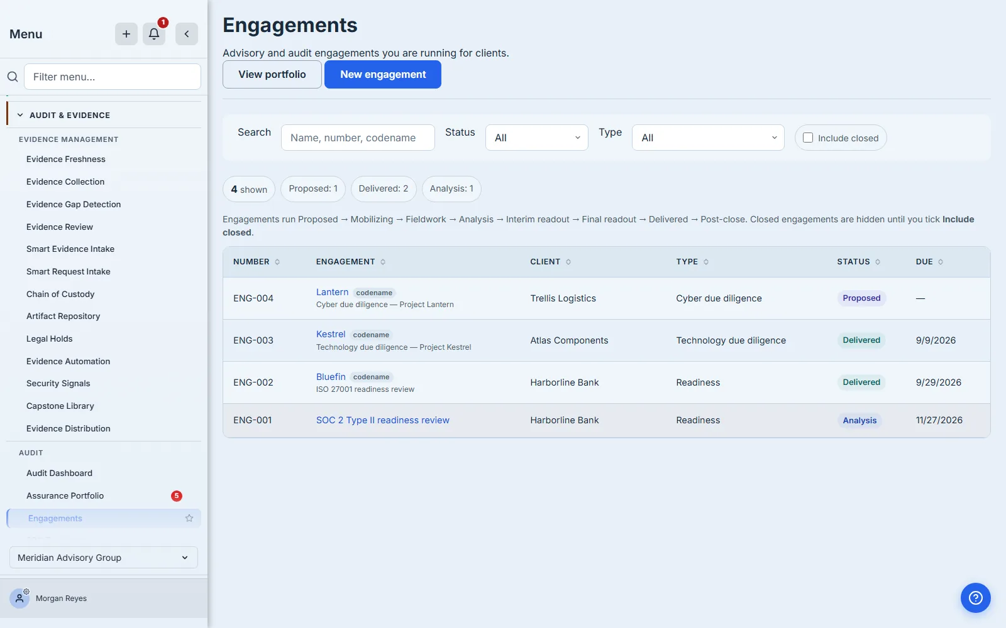
Task: Open Smart Evidence Intake
Action: tap(70, 249)
